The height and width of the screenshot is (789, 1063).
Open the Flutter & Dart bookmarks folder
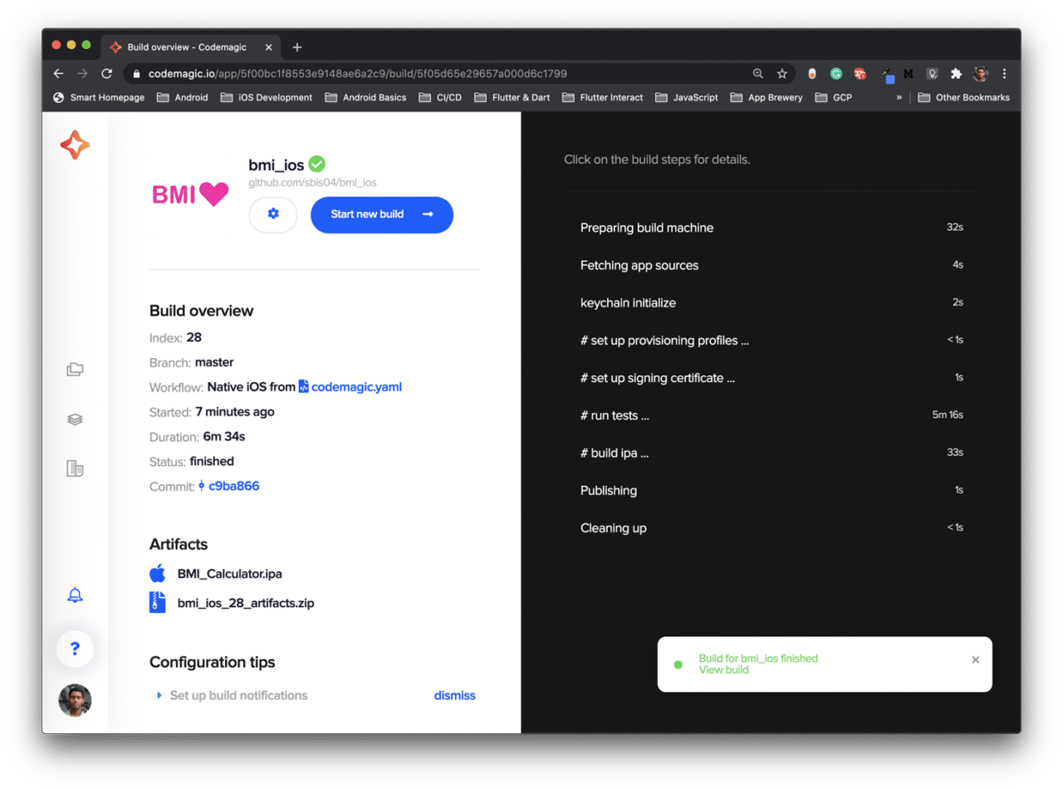point(512,97)
